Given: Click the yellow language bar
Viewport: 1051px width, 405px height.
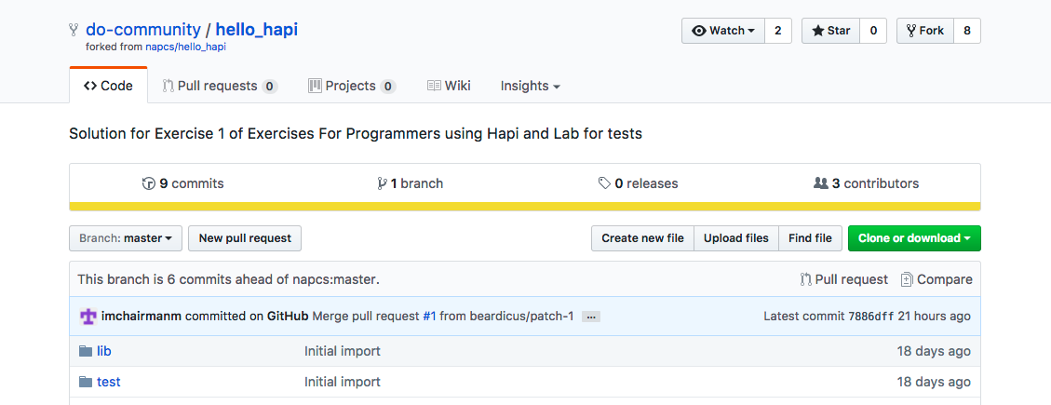Looking at the screenshot, I should [525, 207].
